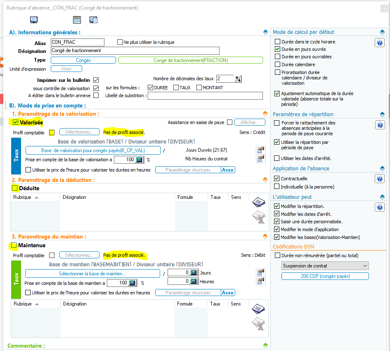
Task: Collapse the Informations générales section
Action: coord(265,32)
